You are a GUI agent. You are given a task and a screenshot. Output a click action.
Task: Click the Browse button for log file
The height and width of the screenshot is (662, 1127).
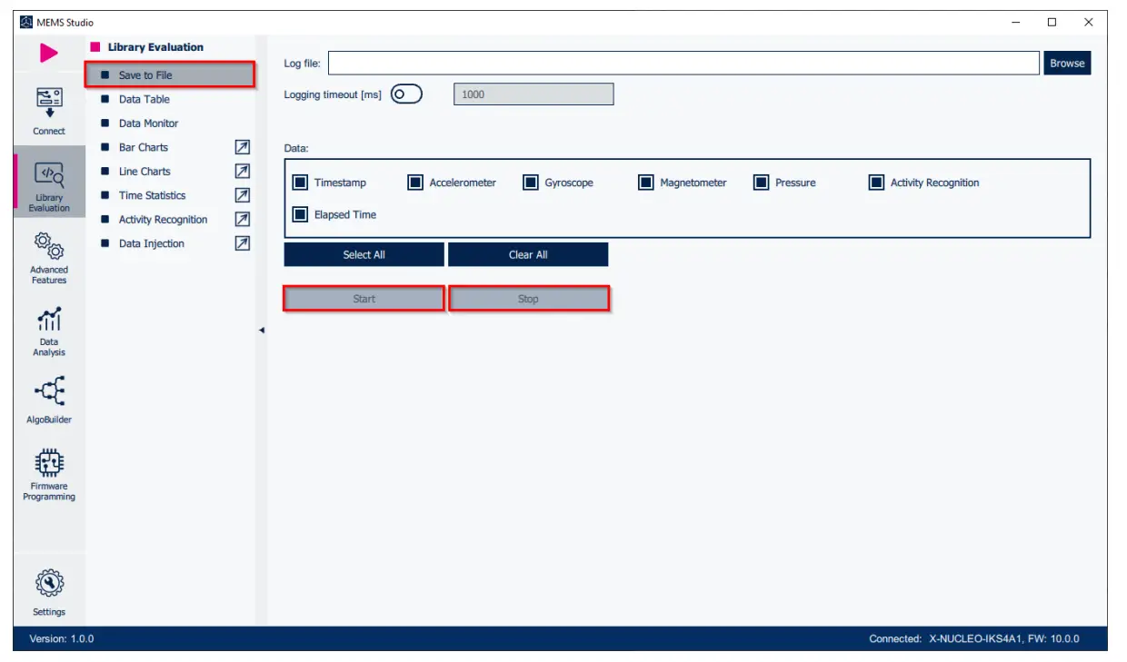[1066, 64]
